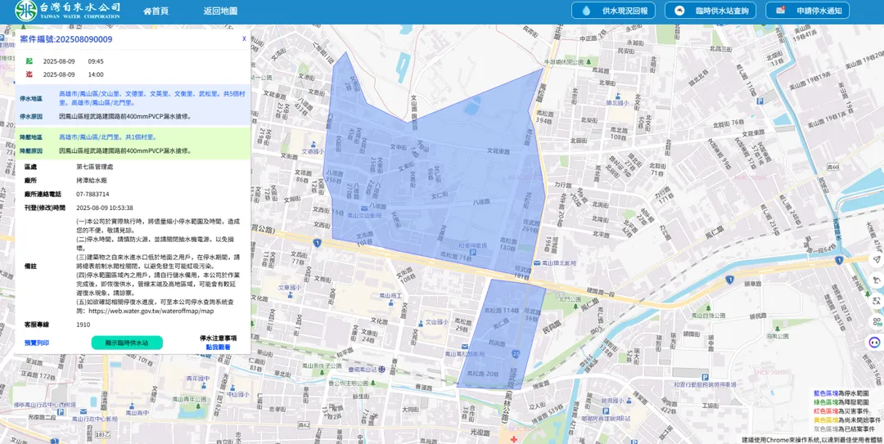Click the purple round face assistant icon
This screenshot has height=444, width=884.
point(874,342)
